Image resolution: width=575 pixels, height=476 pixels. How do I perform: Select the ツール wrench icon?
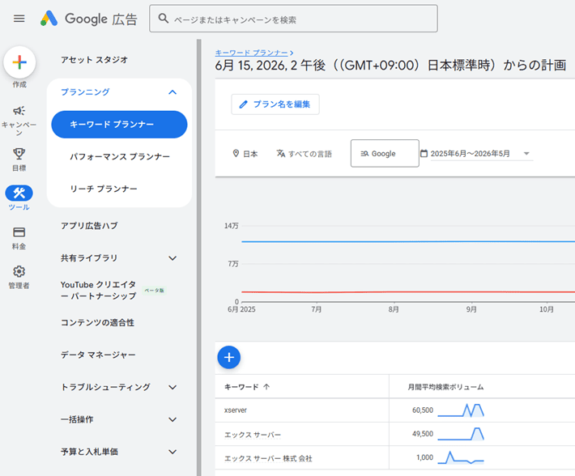(x=19, y=193)
